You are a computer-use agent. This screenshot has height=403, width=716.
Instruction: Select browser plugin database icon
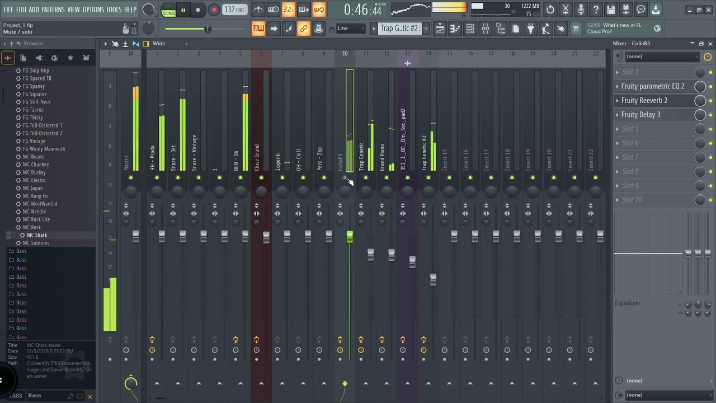point(39,58)
